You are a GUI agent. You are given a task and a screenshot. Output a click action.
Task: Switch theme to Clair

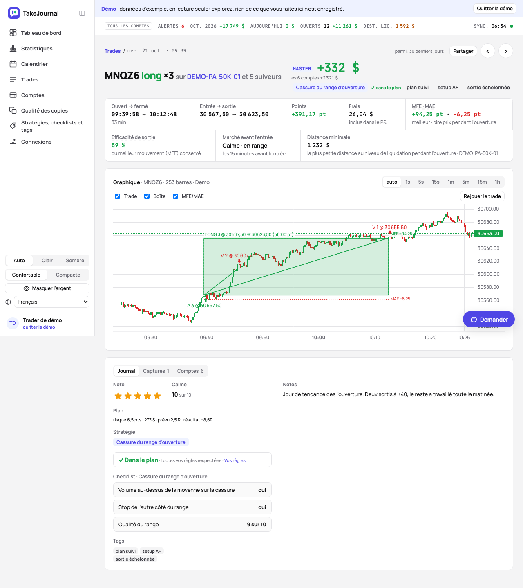[47, 261]
